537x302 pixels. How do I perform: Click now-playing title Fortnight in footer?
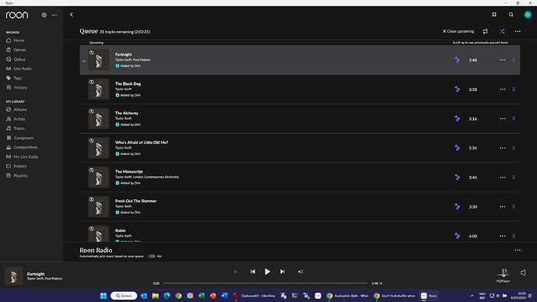click(36, 274)
